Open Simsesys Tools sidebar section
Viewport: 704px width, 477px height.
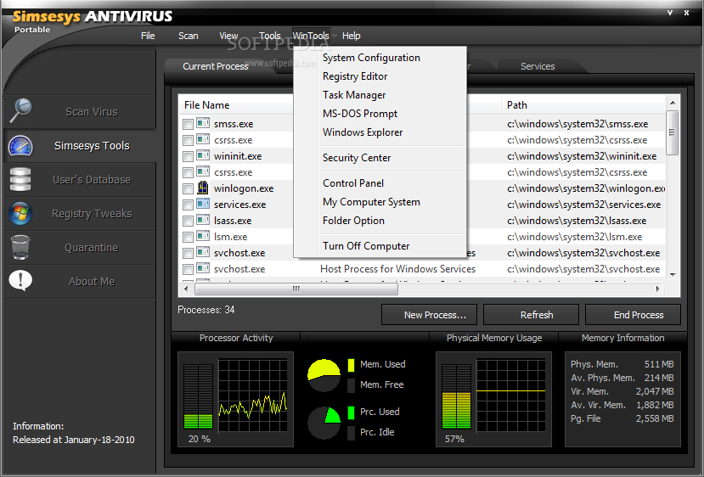[80, 146]
